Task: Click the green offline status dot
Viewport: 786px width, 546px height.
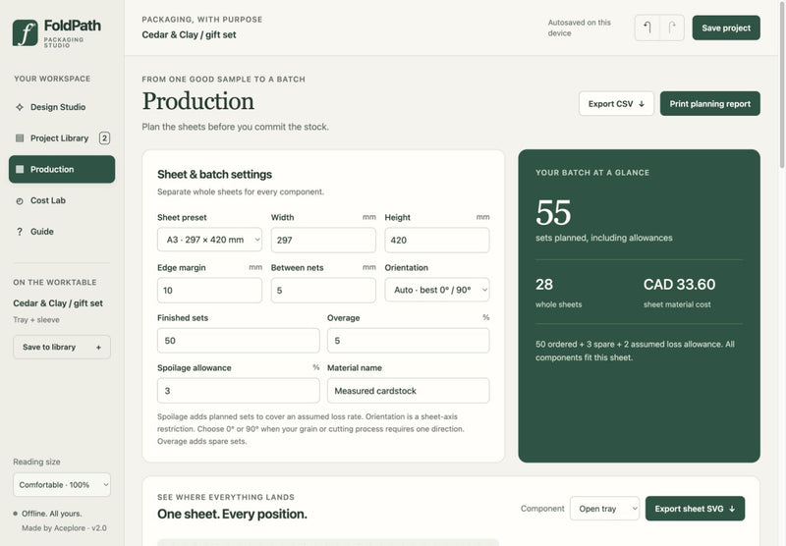Action: 16,514
